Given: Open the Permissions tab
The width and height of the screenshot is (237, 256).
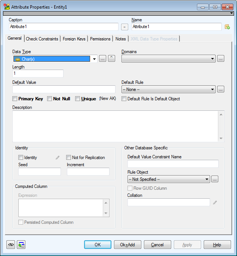Looking at the screenshot, I should (100, 39).
